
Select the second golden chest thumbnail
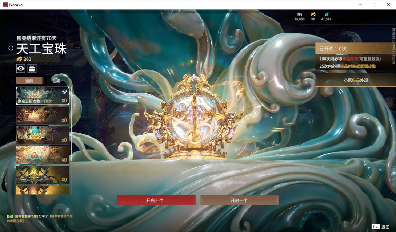pyautogui.click(x=43, y=115)
